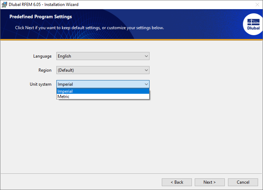This screenshot has height=190, width=263.
Task: Click the installer icon in title bar
Action: click(4, 5)
